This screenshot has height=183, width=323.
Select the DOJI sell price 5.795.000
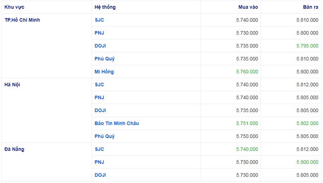(x=307, y=46)
